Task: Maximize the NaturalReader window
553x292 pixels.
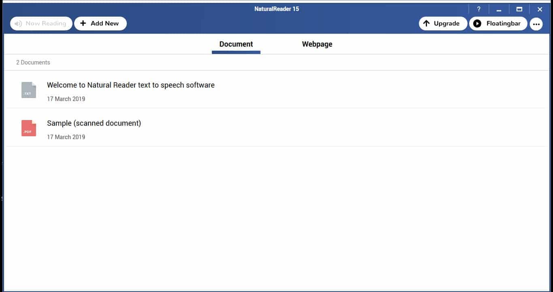Action: (x=519, y=9)
